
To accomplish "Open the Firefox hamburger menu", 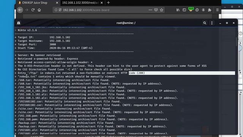I will tap(218, 10).
